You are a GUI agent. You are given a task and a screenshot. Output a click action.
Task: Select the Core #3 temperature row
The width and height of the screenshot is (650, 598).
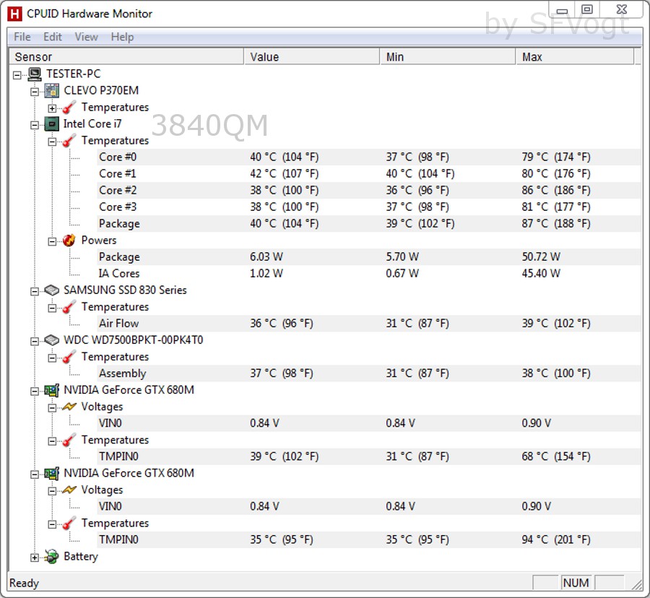(369, 207)
